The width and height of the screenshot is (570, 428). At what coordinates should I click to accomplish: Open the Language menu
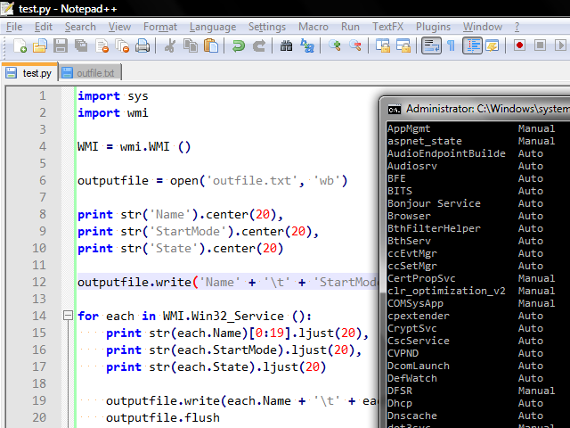pos(213,27)
